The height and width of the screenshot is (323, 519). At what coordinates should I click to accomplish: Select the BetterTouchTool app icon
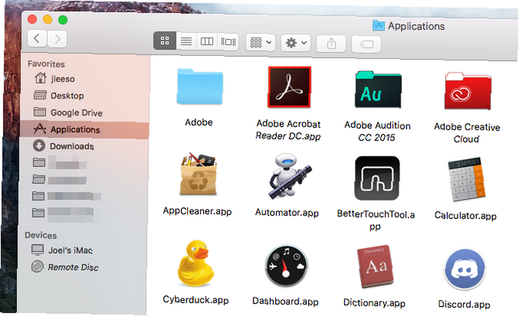[x=377, y=178]
